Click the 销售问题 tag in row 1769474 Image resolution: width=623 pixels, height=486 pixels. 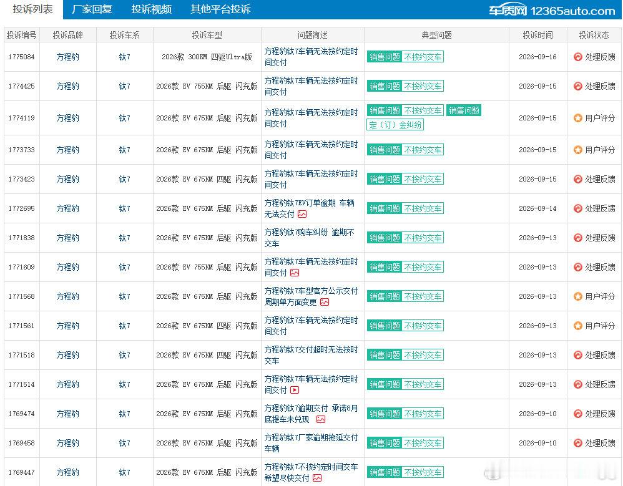(x=384, y=414)
